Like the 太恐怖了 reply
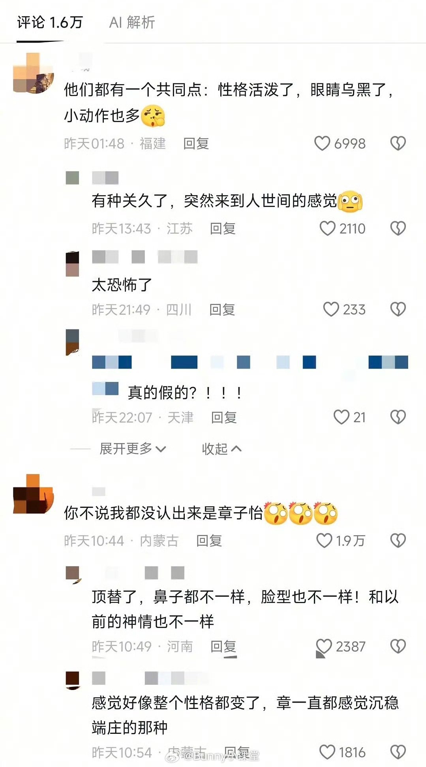Image resolution: width=426 pixels, height=767 pixels. [x=331, y=309]
